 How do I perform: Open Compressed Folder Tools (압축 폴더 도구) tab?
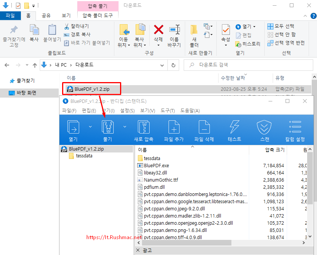point(98,16)
